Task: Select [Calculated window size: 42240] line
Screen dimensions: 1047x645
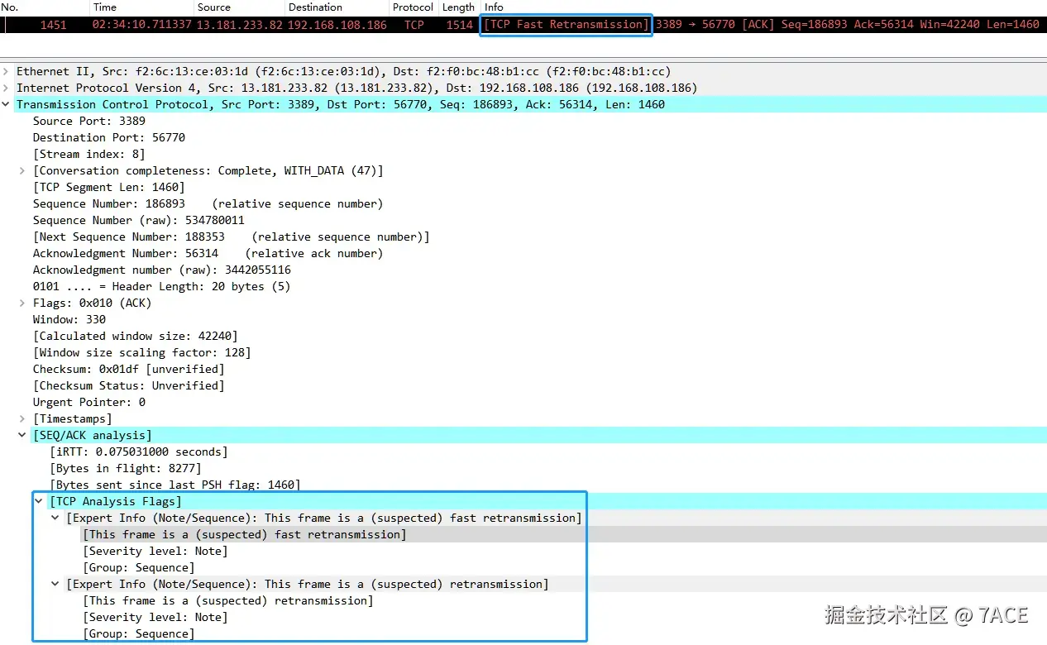Action: point(136,337)
